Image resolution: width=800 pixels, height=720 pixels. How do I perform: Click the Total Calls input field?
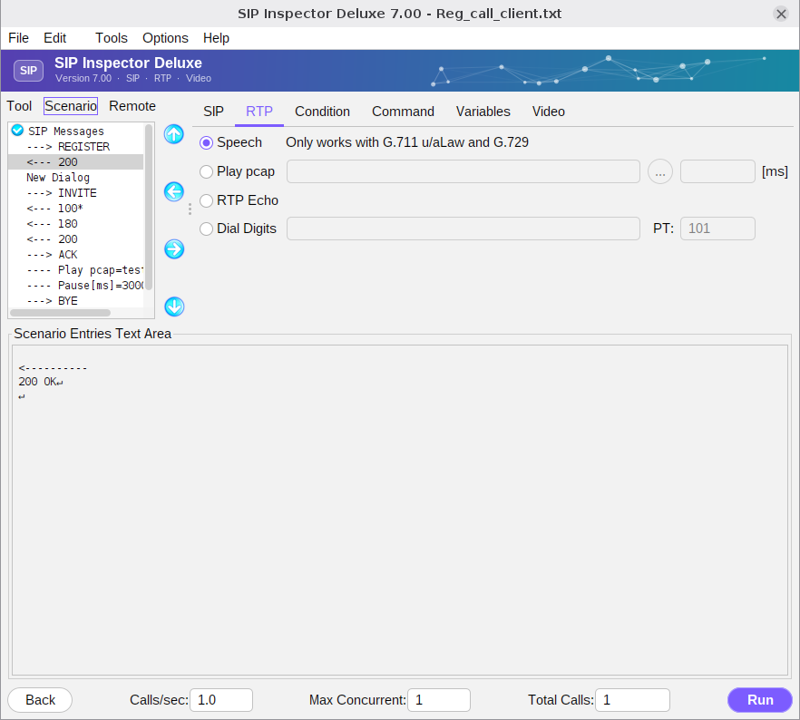click(633, 700)
